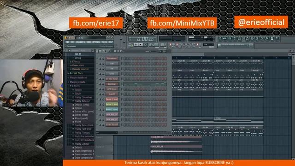Mute the SI-Bass Guitar channel LED
Screen dimensions: 295x166
pyautogui.click(x=97, y=79)
